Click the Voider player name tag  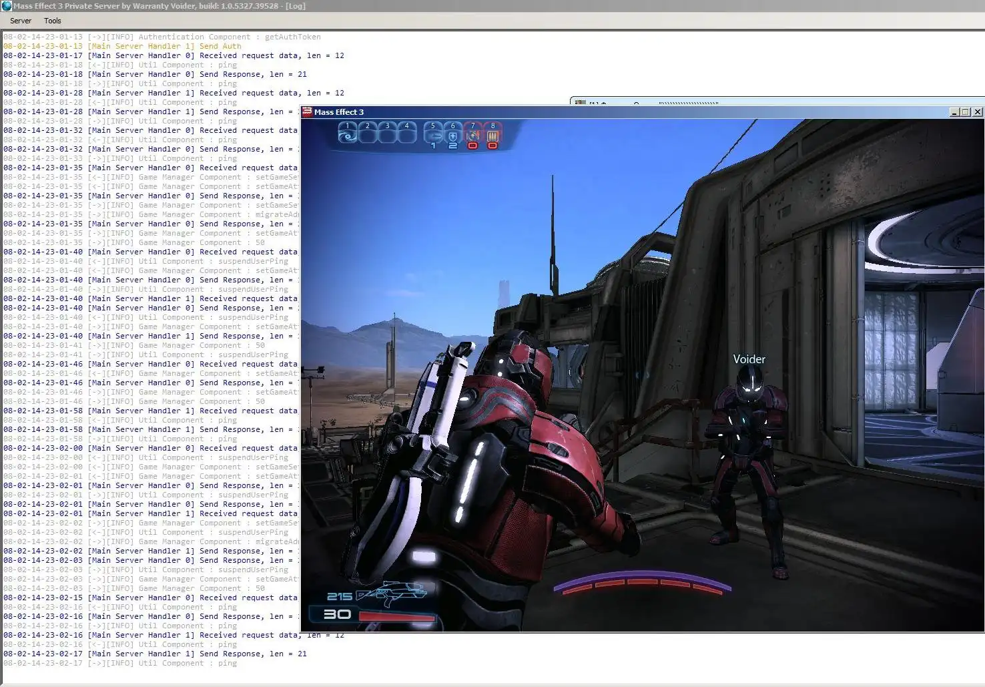pyautogui.click(x=749, y=359)
